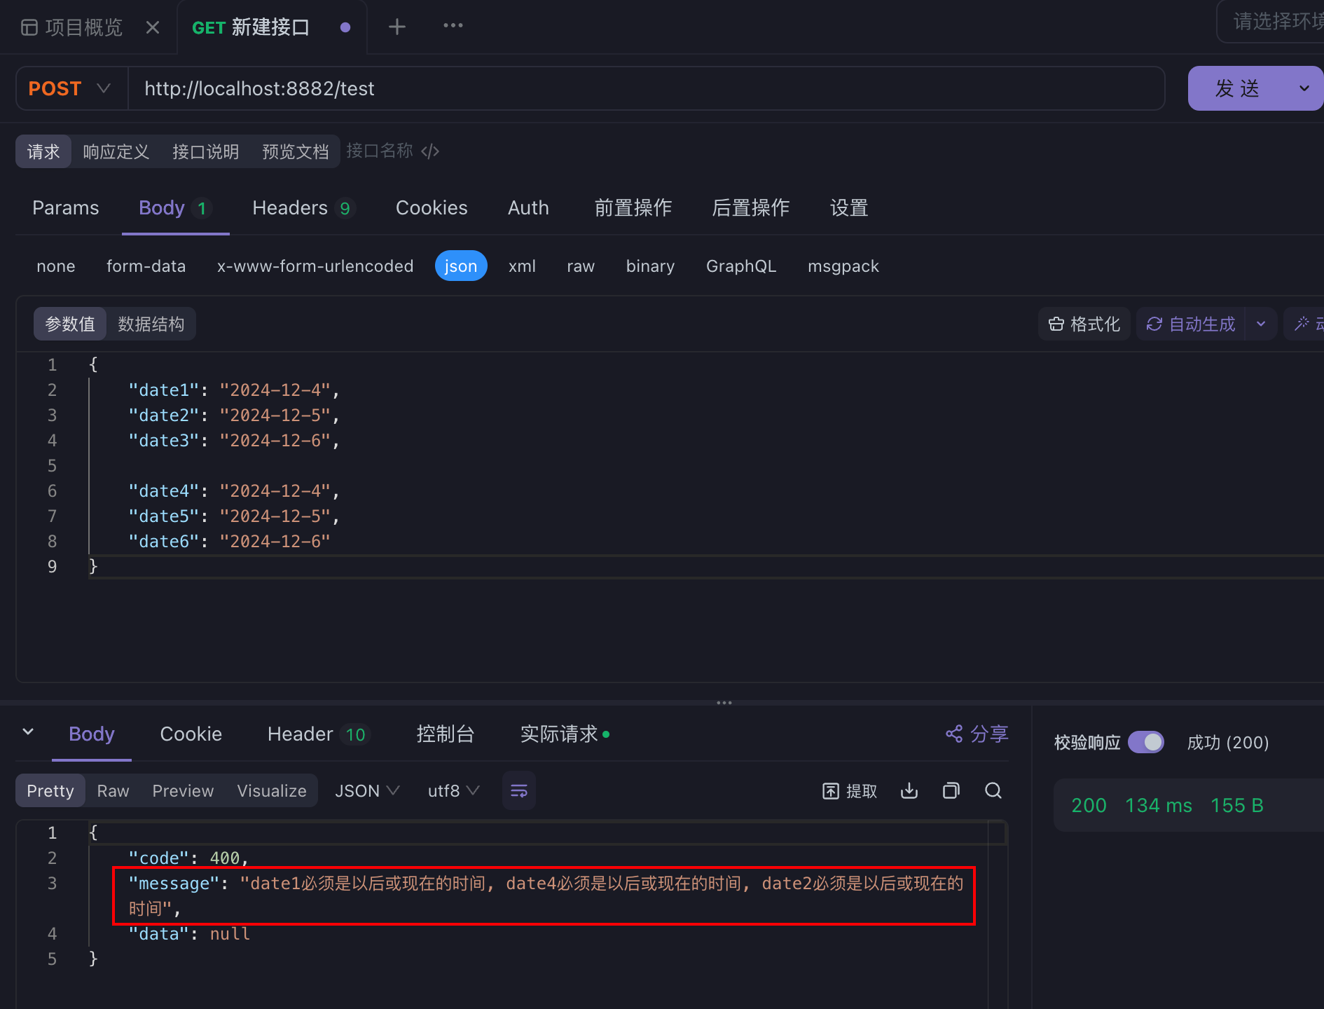Copy the response with copy icon
1324x1009 pixels.
951,790
